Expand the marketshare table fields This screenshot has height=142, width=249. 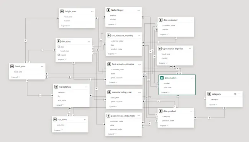tap(60, 105)
